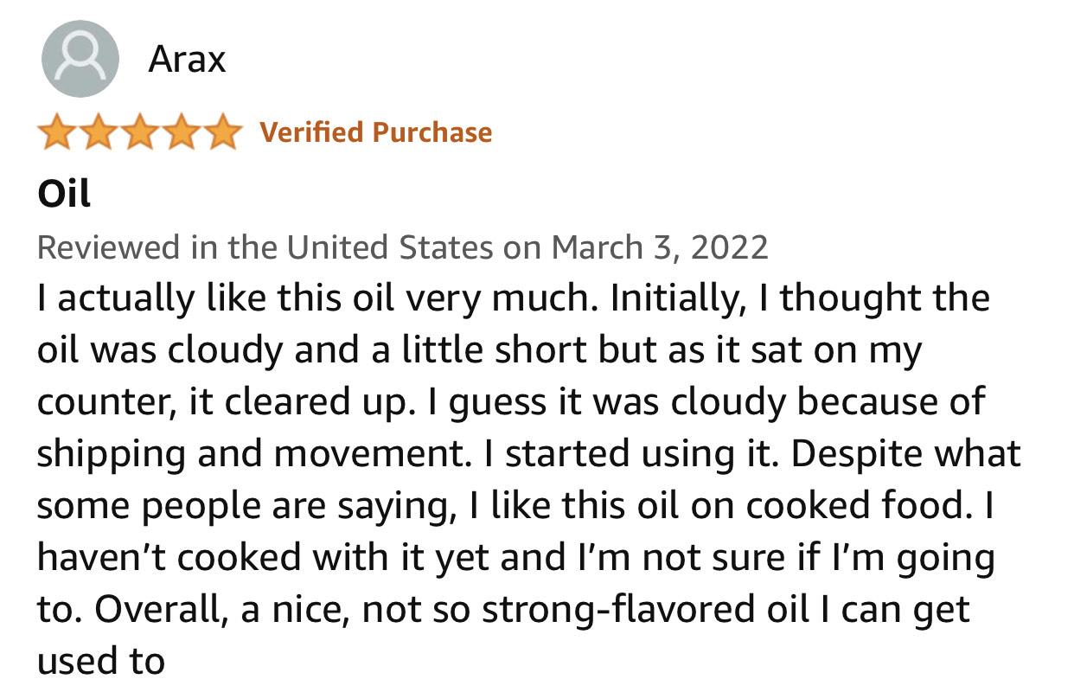Click the Verified Purchase label
Image resolution: width=1074 pixels, height=692 pixels.
point(376,132)
